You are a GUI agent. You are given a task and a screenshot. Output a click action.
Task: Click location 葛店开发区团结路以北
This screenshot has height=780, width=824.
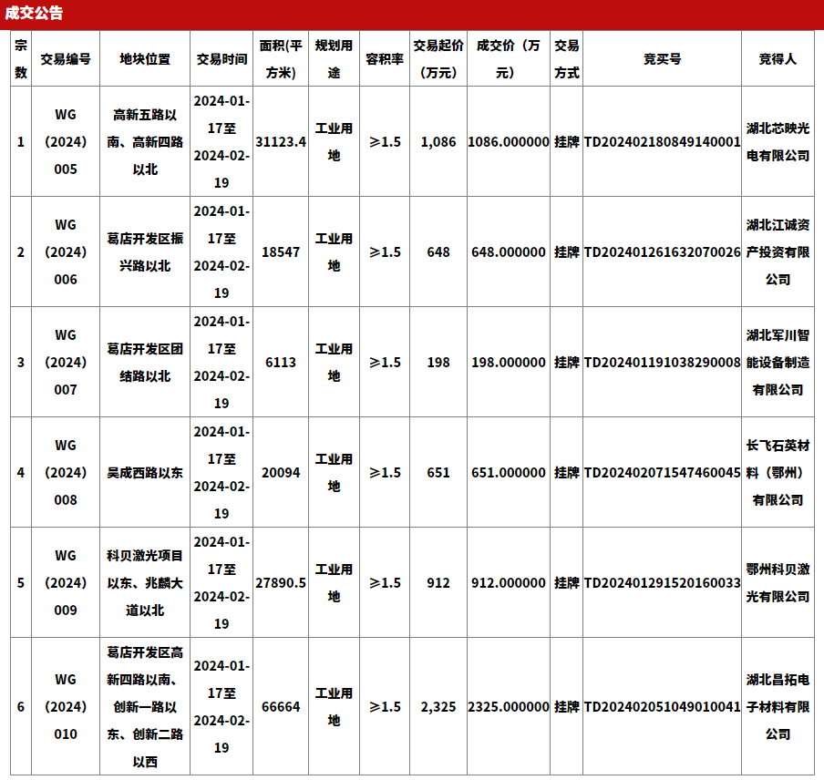(145, 363)
